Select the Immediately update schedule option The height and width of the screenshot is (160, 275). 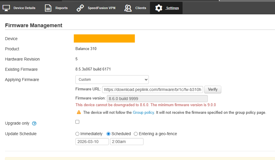pyautogui.click(x=77, y=134)
